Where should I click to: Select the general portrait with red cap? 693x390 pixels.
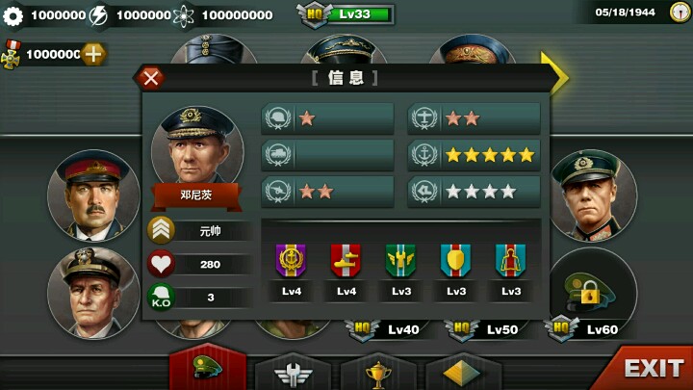click(93, 195)
